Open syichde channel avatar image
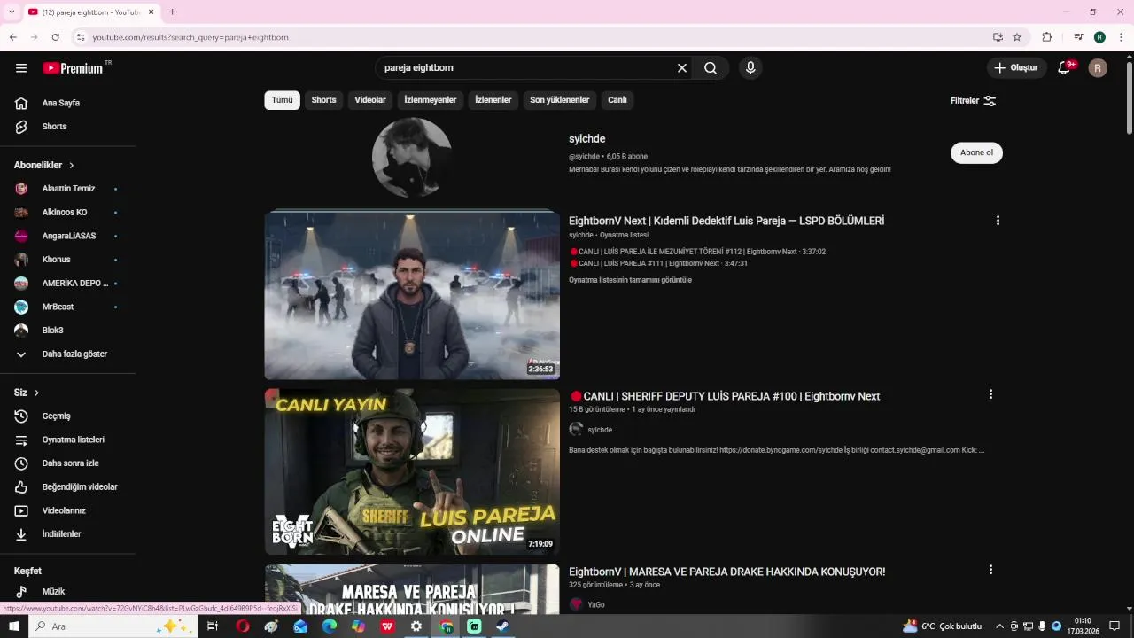This screenshot has height=638, width=1134. pyautogui.click(x=412, y=157)
